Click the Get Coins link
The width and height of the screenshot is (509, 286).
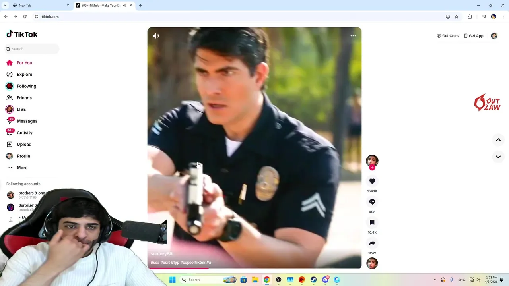click(x=448, y=36)
